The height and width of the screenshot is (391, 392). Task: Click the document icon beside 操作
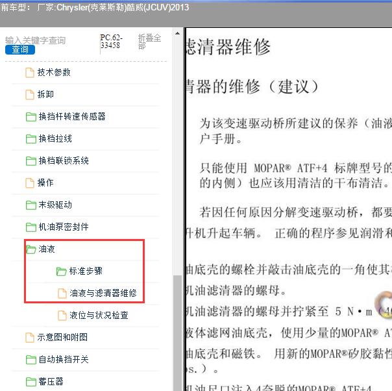click(x=30, y=183)
